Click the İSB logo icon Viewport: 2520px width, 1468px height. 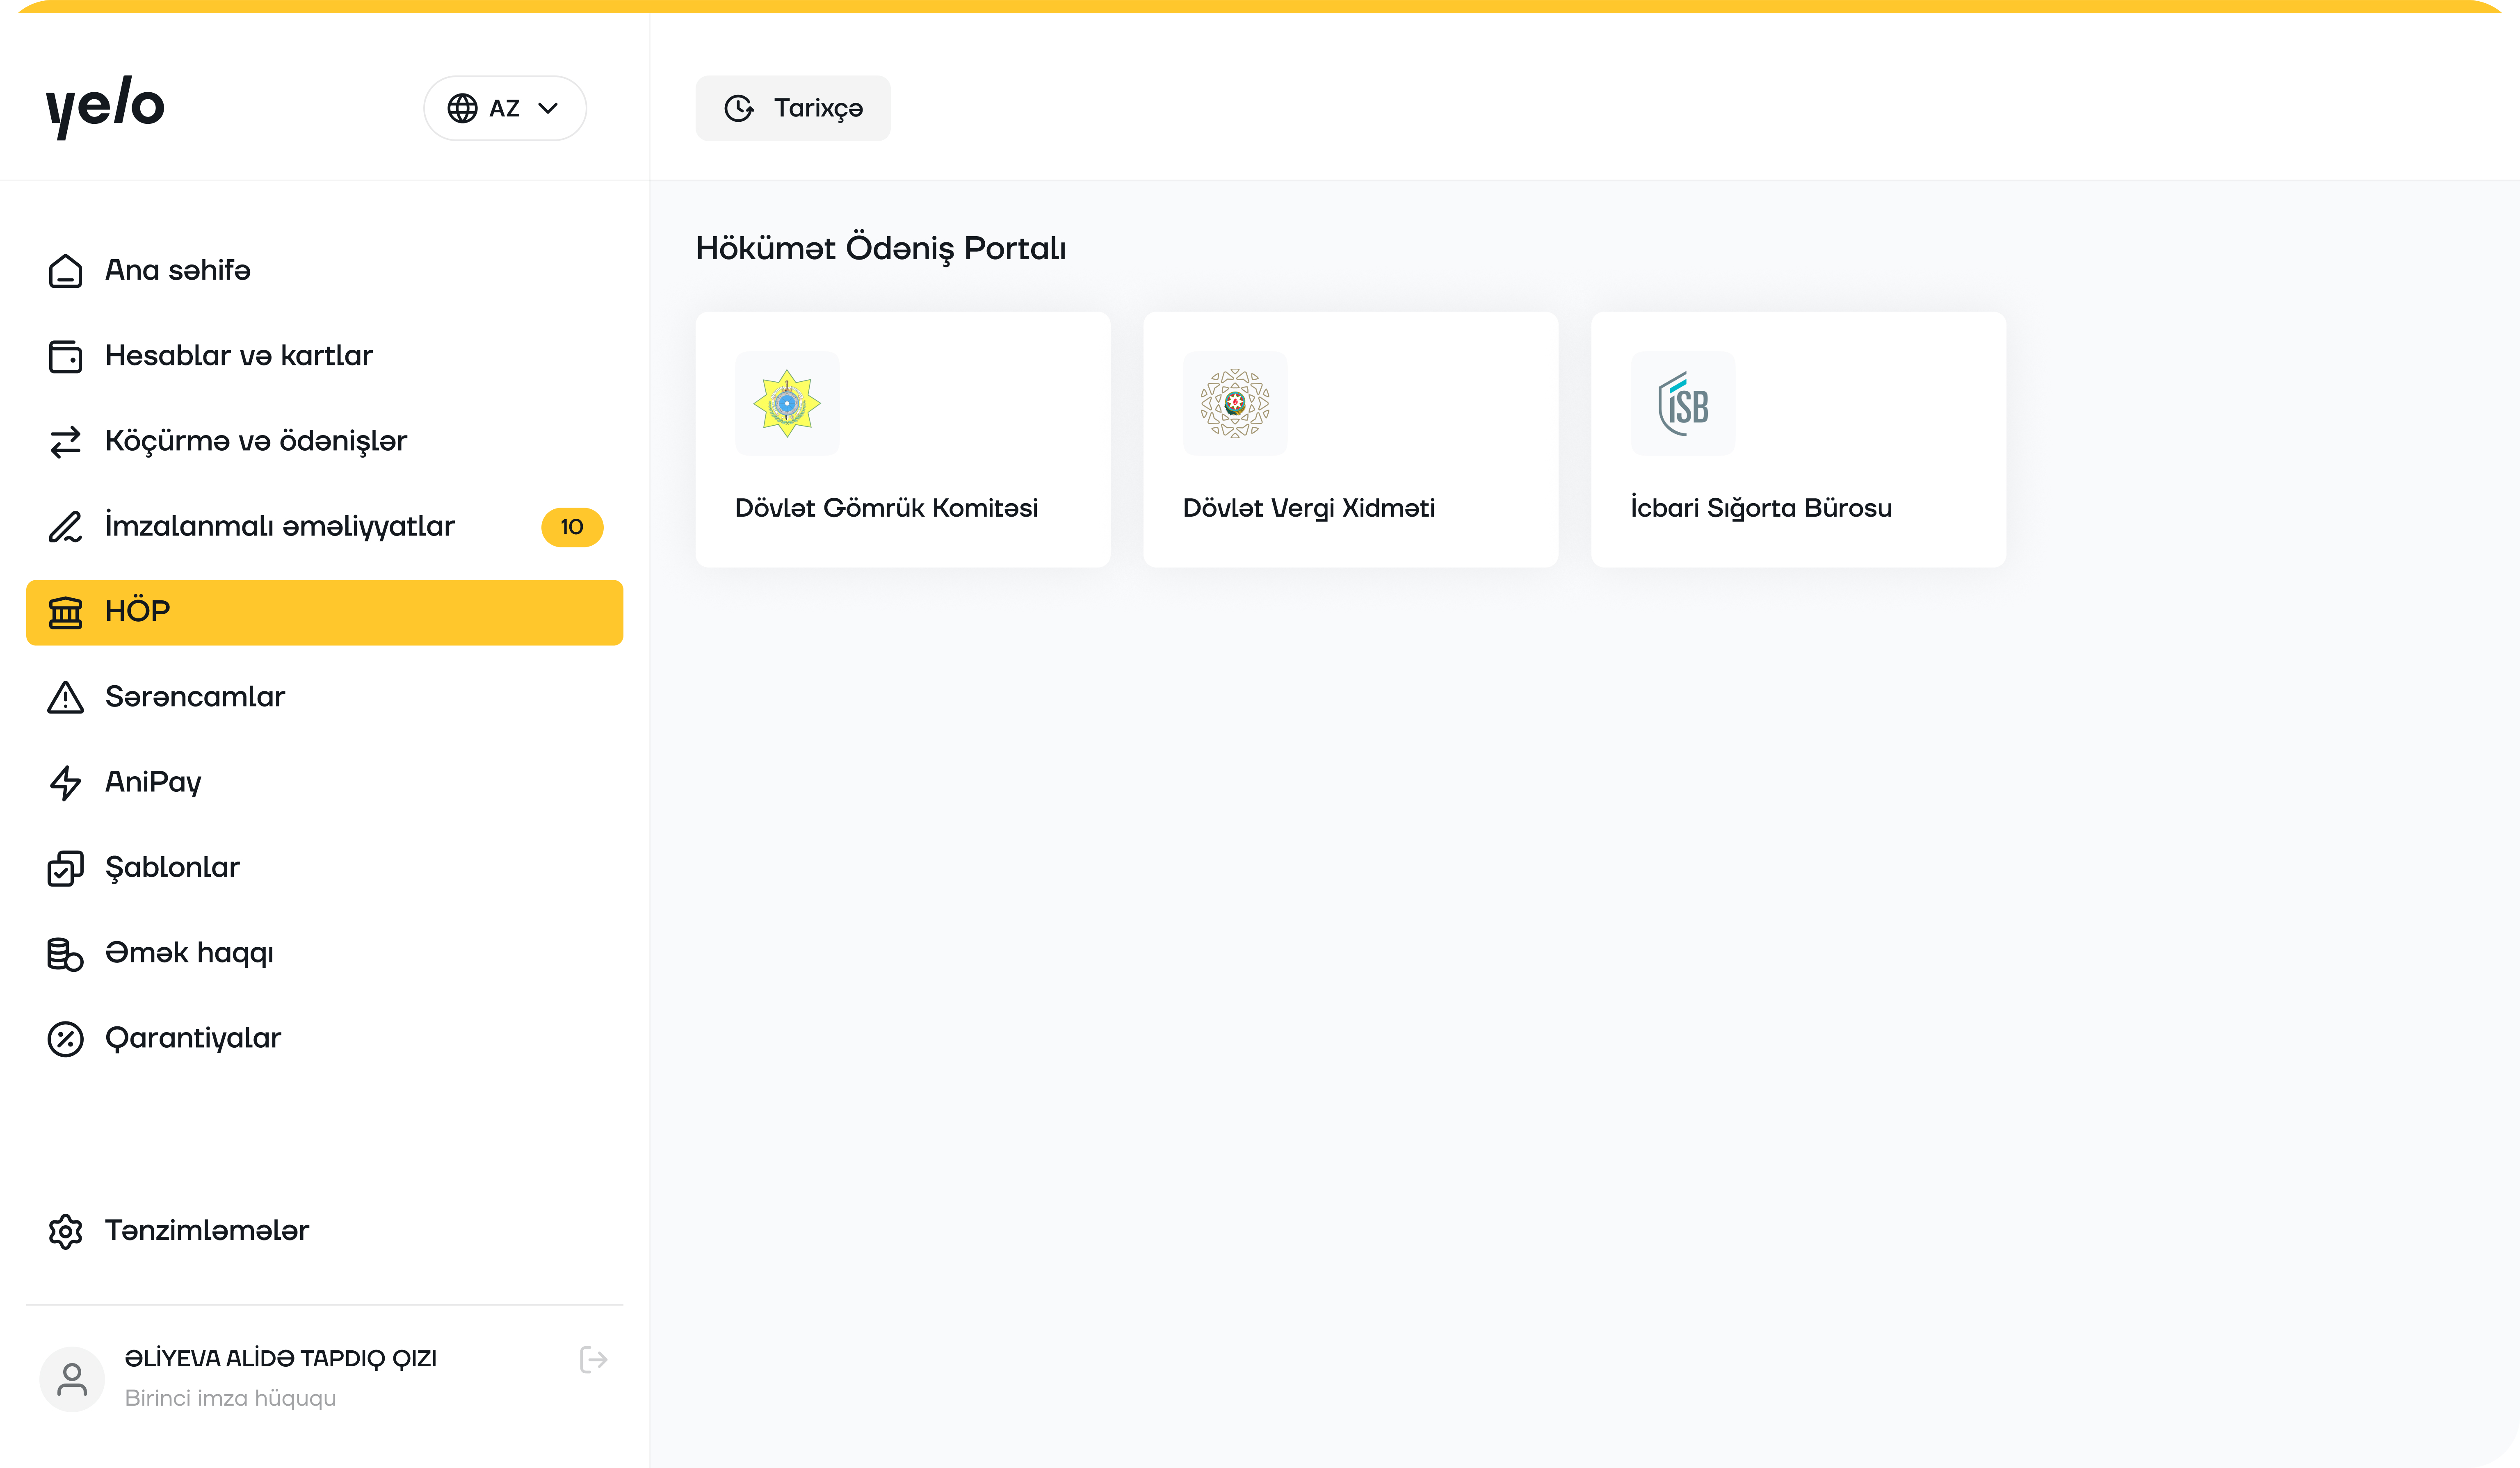(1683, 403)
